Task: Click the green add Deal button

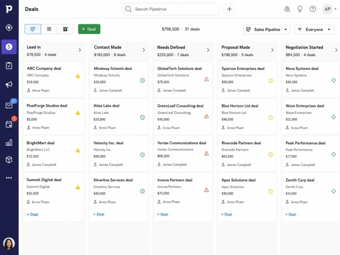Action: 89,29
